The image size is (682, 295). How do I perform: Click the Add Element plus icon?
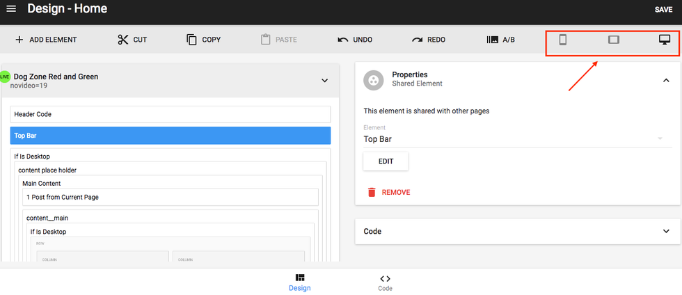tap(19, 40)
